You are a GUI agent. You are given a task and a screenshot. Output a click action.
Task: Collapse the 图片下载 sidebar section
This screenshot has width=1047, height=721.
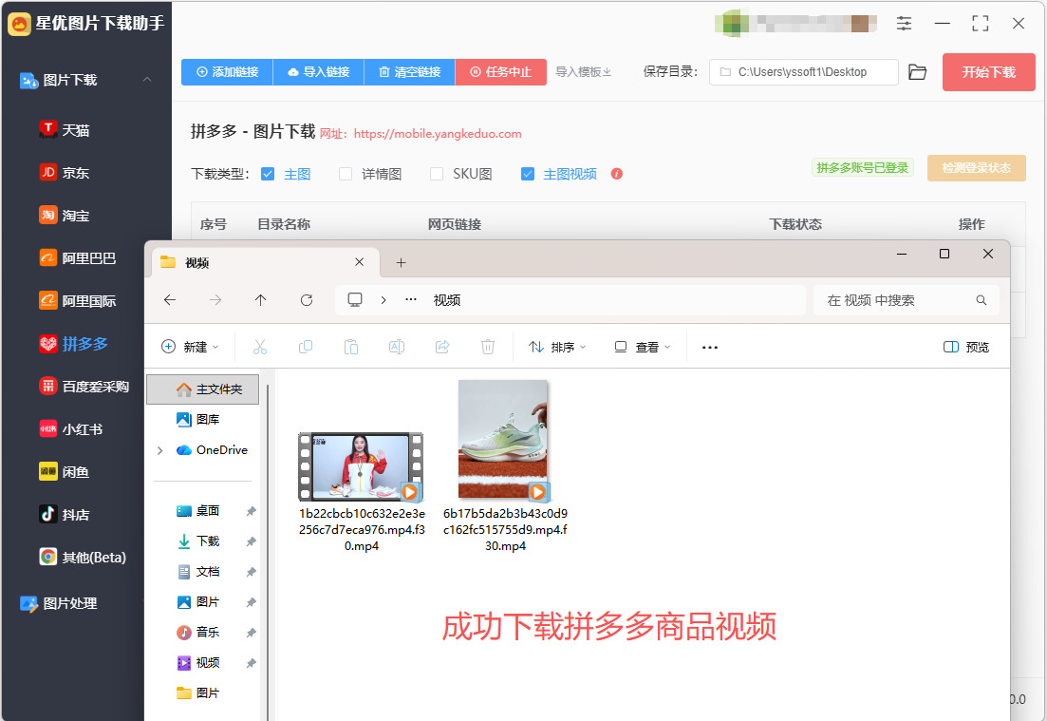point(147,80)
